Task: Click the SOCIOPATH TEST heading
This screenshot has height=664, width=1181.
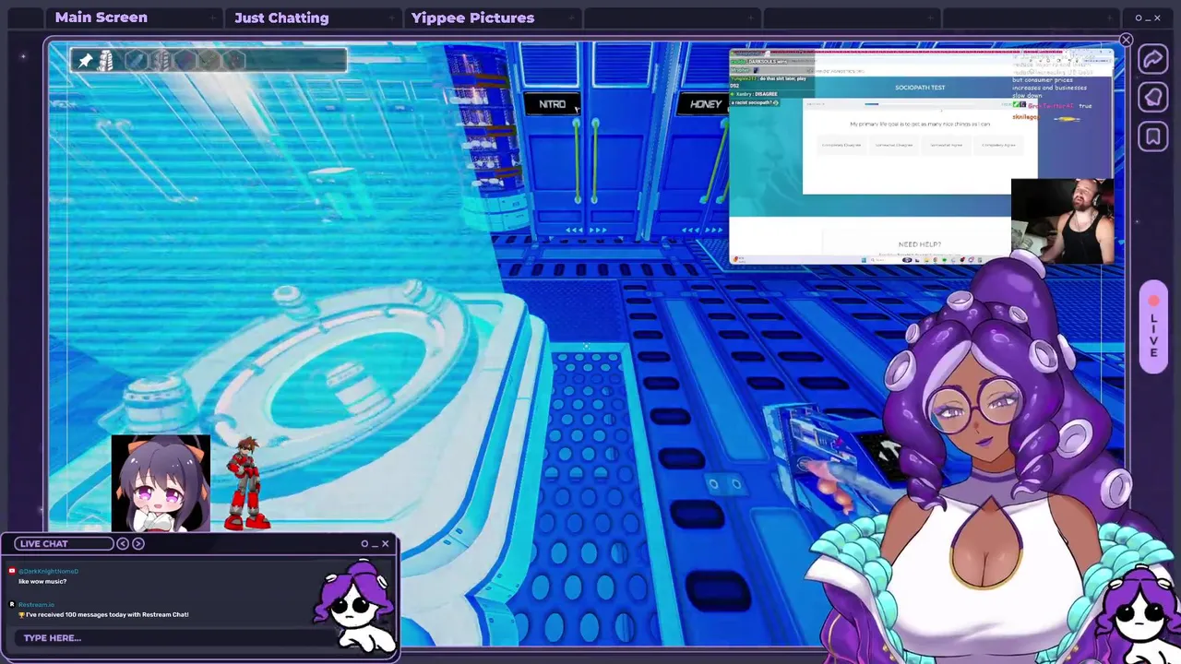Action: pyautogui.click(x=920, y=88)
